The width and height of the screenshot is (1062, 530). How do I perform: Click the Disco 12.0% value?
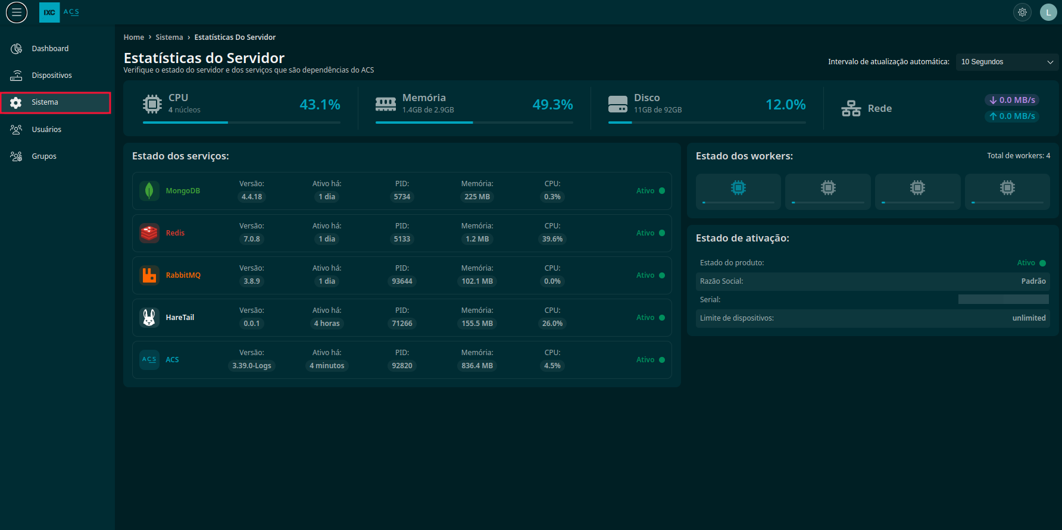point(785,105)
